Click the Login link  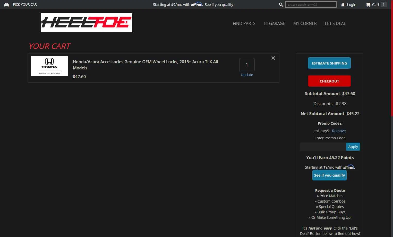pos(352,5)
